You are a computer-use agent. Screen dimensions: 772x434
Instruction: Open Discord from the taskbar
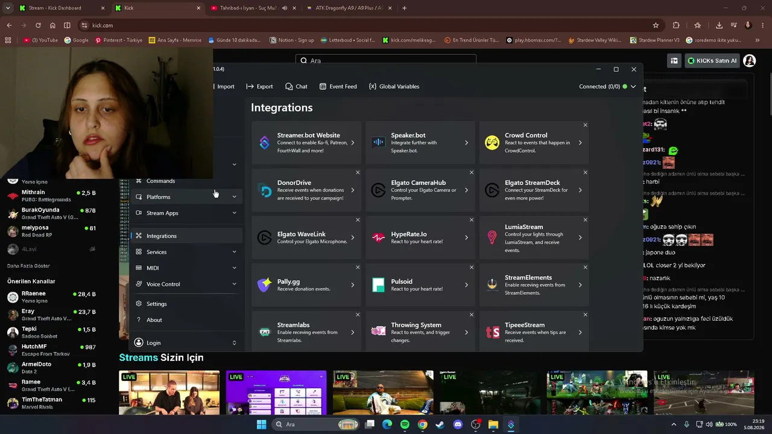458,424
